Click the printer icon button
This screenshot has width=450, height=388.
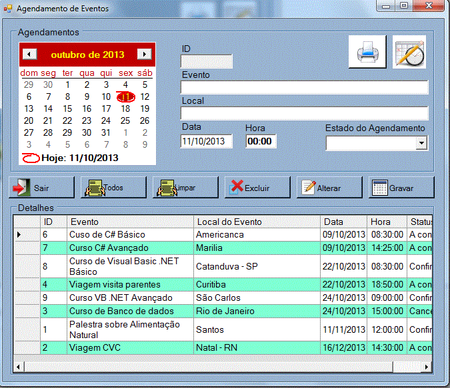point(367,52)
